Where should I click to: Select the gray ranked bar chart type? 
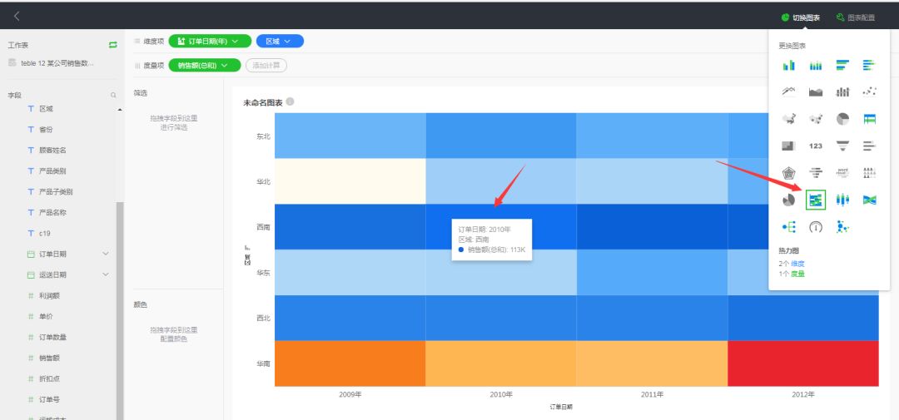pyautogui.click(x=869, y=146)
